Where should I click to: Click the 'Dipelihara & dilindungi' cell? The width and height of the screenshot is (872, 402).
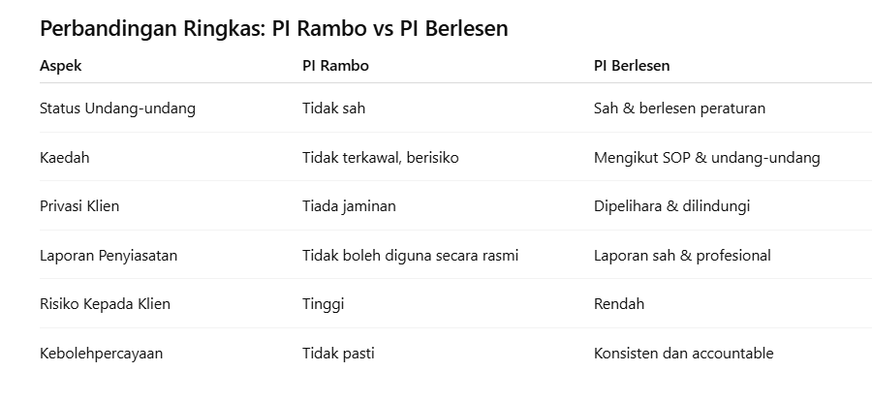pos(671,206)
